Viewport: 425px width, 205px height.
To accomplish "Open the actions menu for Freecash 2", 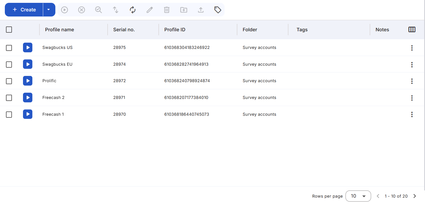I will tap(412, 98).
